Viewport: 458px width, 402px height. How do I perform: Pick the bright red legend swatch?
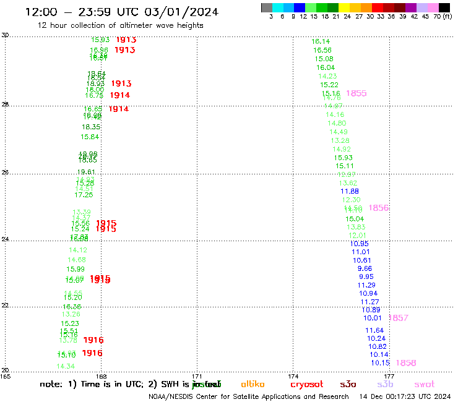click(x=378, y=7)
